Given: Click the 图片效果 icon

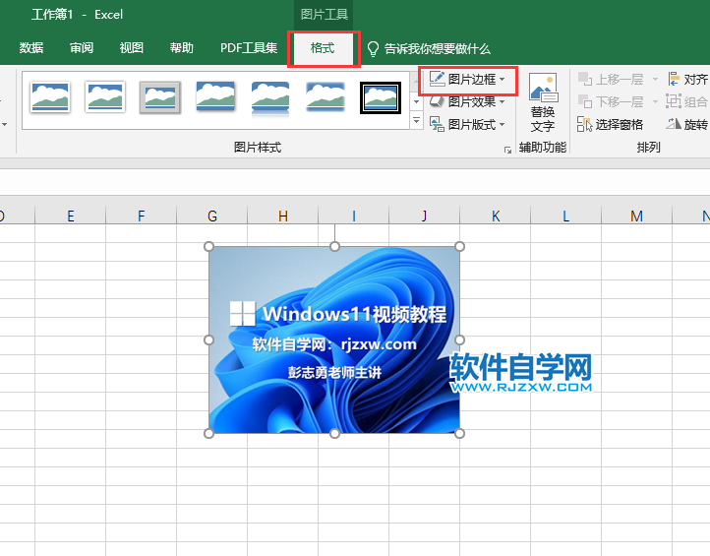Looking at the screenshot, I should coord(437,102).
